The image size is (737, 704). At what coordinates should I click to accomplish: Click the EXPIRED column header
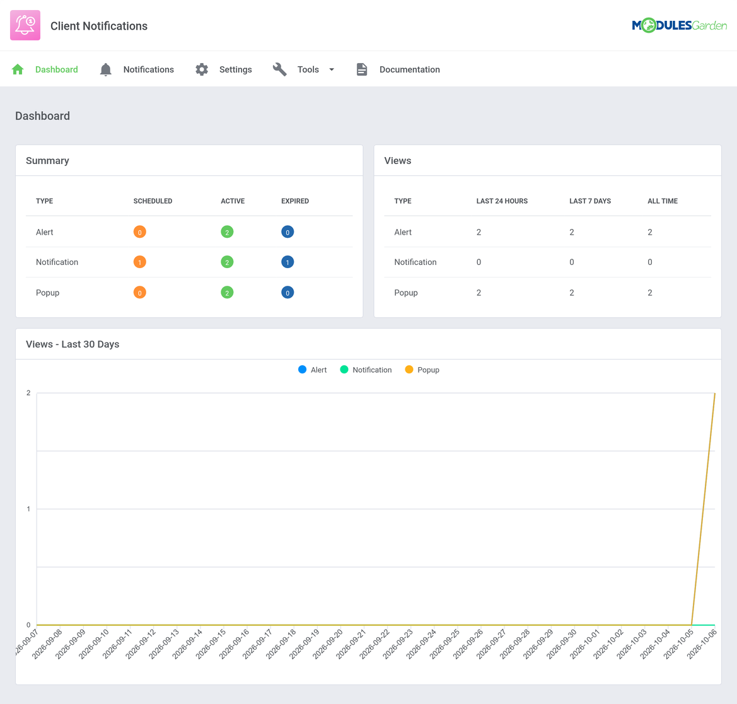(295, 201)
